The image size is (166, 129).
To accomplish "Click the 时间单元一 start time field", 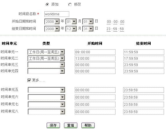I will 95,52.
